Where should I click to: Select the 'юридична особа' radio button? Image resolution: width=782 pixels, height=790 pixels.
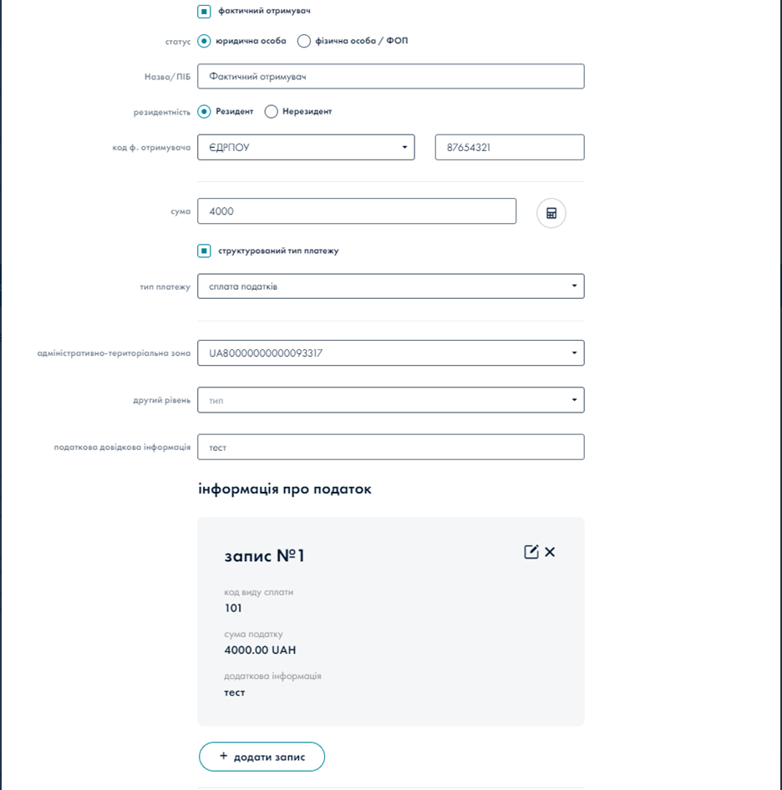[204, 41]
